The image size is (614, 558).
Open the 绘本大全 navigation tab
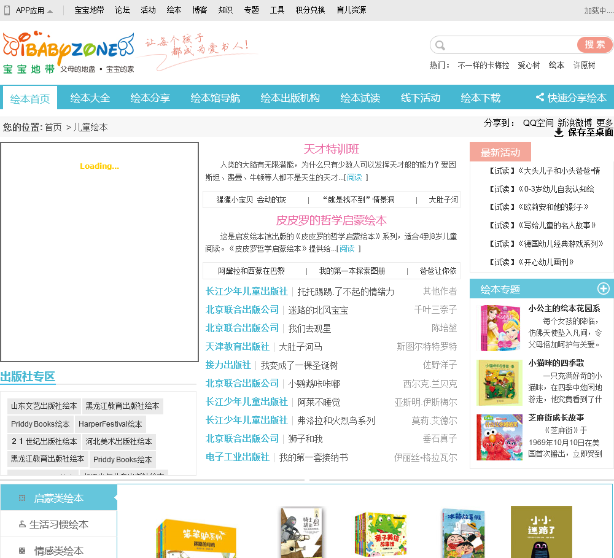pyautogui.click(x=90, y=98)
